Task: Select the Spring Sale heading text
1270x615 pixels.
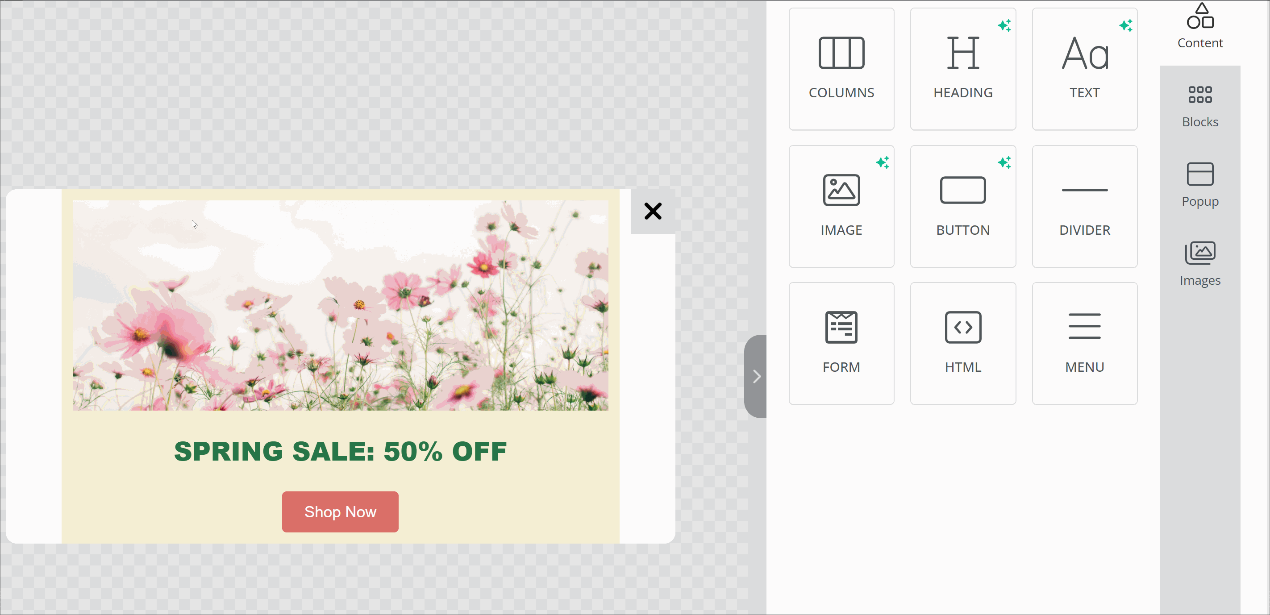Action: click(340, 451)
